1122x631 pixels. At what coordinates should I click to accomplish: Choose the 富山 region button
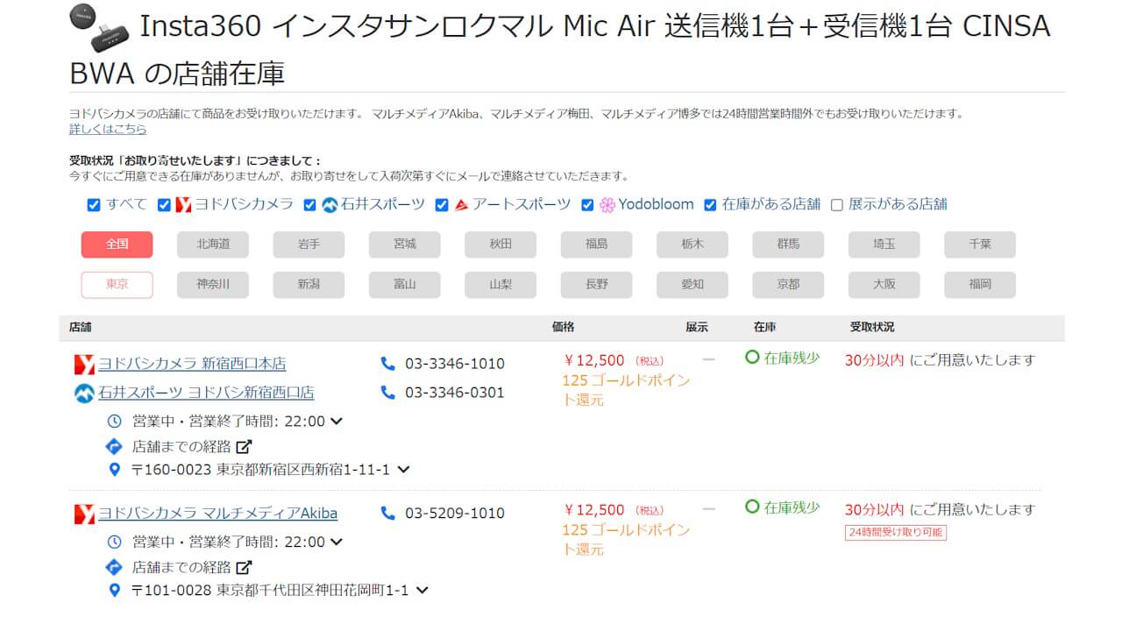coord(405,285)
